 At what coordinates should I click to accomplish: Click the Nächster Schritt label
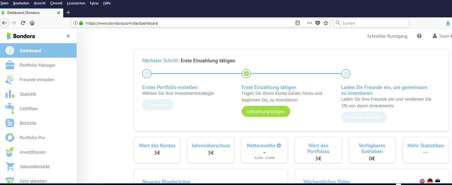coord(161,61)
